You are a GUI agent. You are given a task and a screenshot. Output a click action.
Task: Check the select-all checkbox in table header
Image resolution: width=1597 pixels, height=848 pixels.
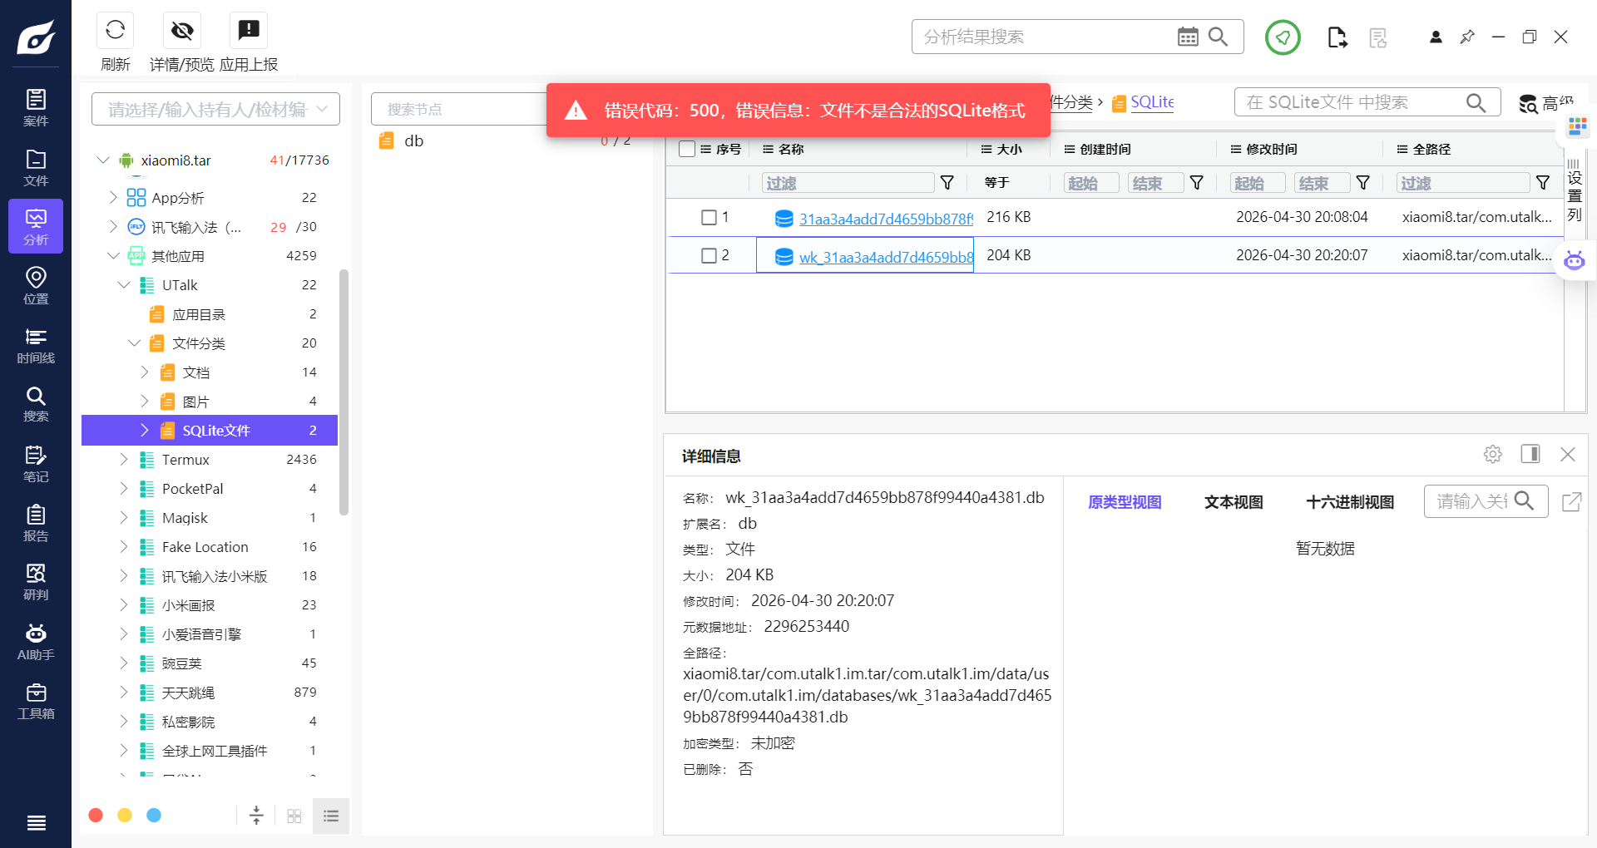[687, 149]
